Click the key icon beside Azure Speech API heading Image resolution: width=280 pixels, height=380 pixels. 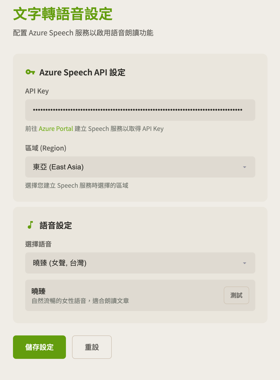30,72
